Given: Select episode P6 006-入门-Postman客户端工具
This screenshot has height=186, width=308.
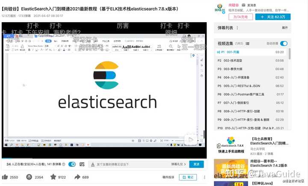Looking at the screenshot, I should coord(250,94).
